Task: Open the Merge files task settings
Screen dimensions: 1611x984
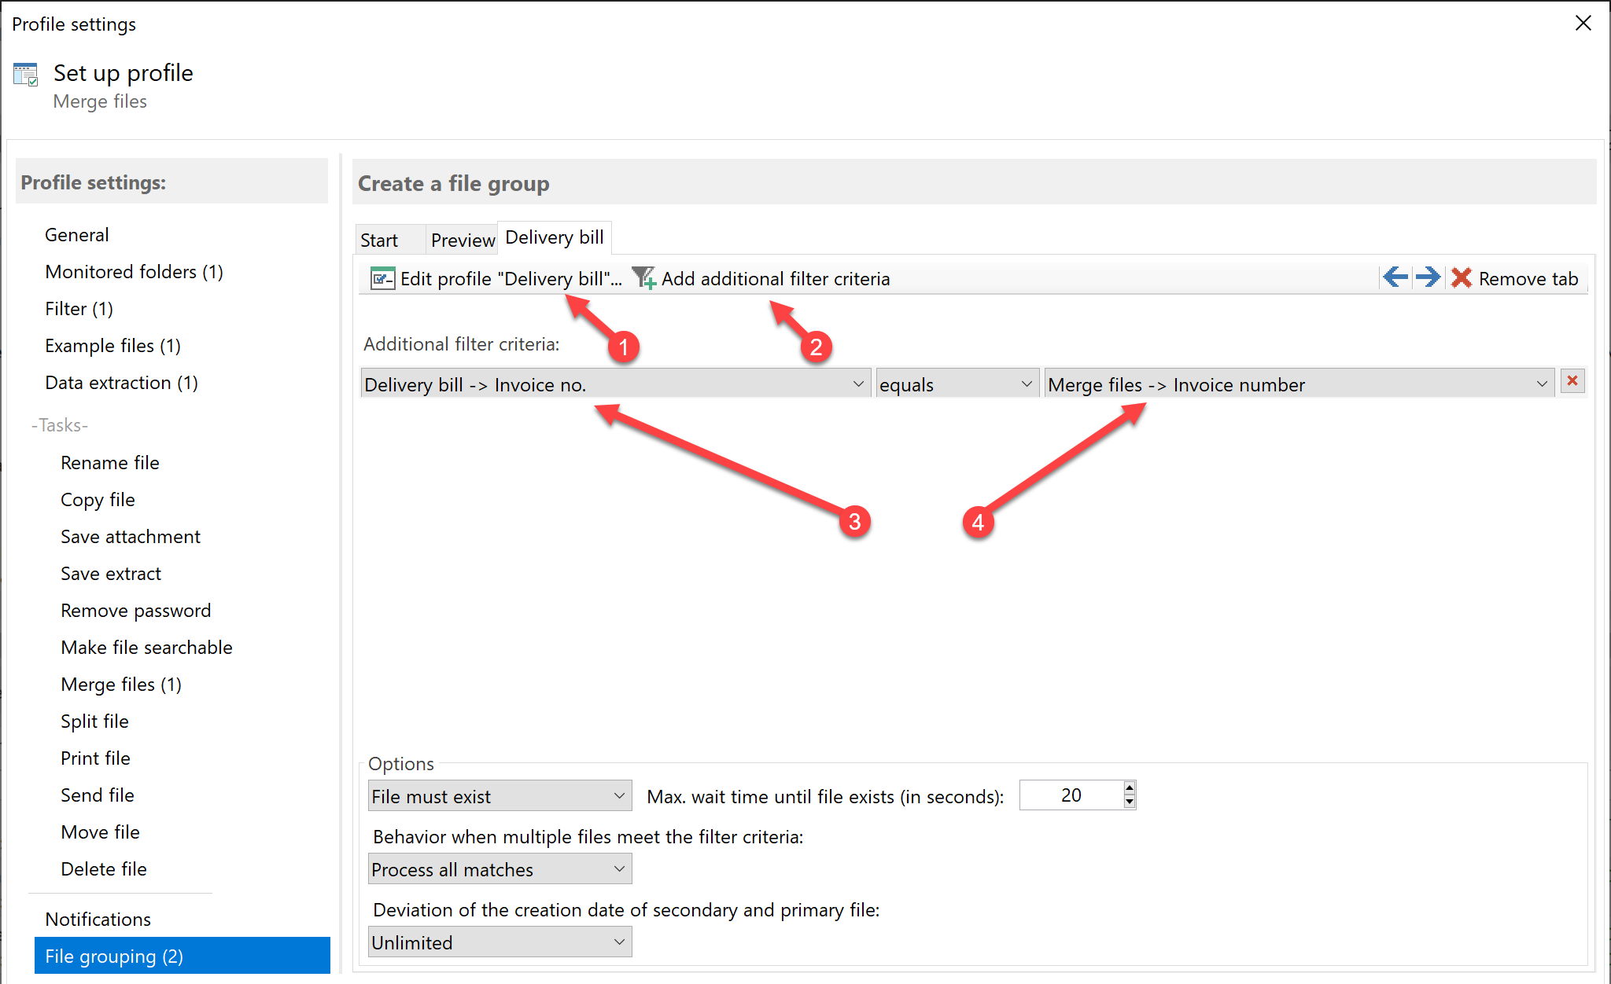Action: pyautogui.click(x=121, y=684)
